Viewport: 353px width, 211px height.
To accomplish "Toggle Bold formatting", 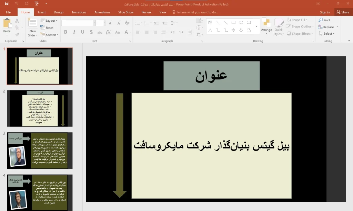I will coord(65,32).
